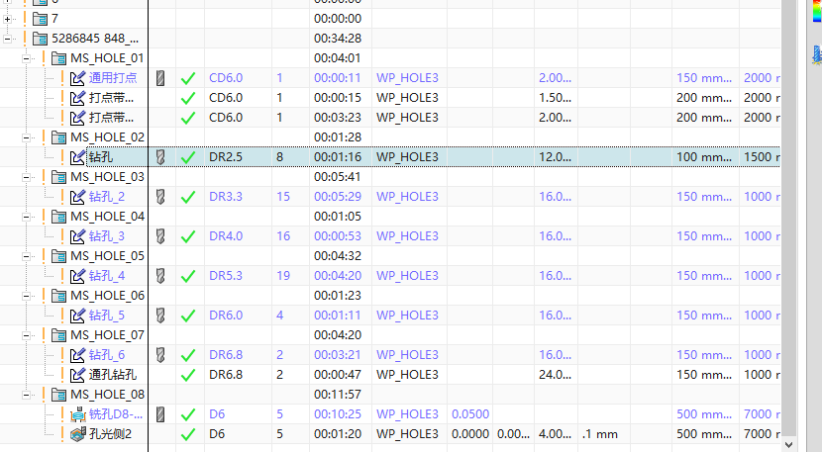This screenshot has height=452, width=822.
Task: Click the operation icon of 通孔钻孔
Action: pos(77,375)
